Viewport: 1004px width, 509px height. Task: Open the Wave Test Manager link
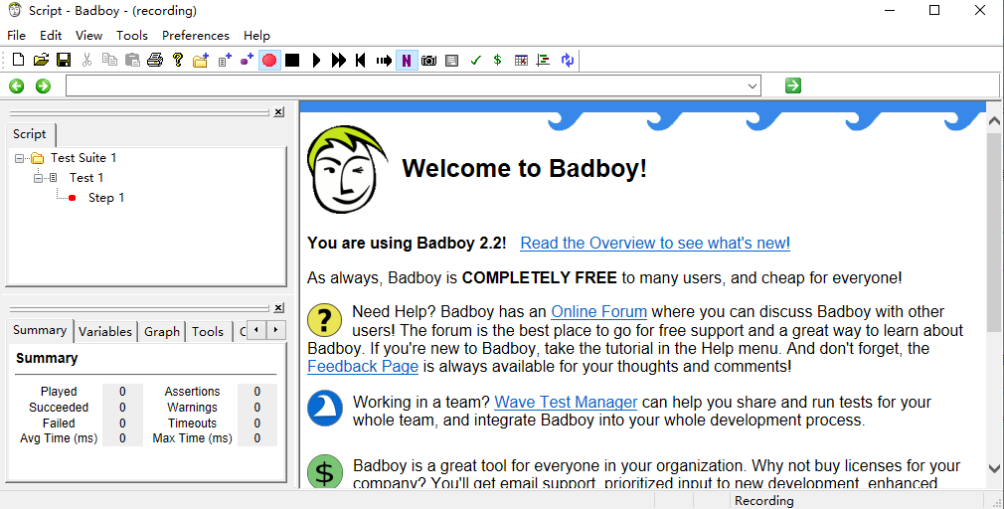click(x=566, y=402)
